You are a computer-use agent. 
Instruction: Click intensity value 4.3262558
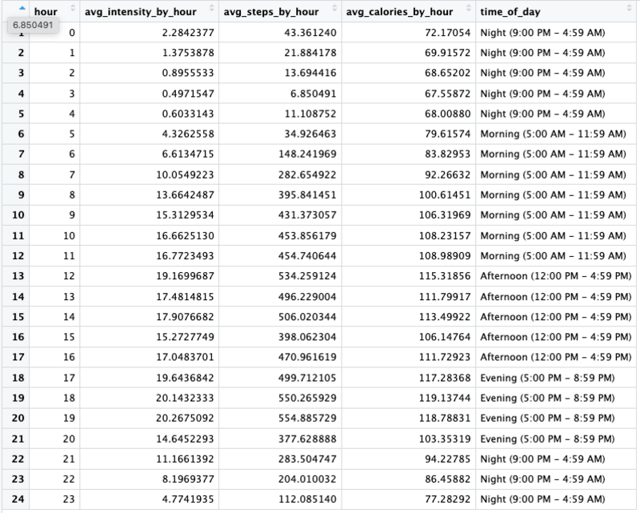(x=188, y=134)
